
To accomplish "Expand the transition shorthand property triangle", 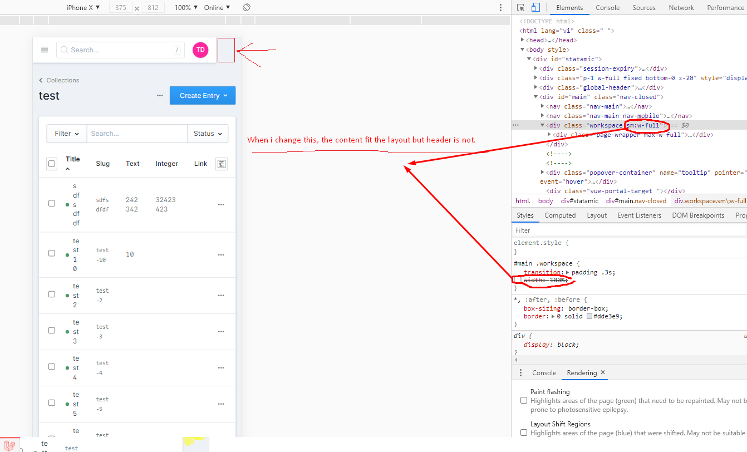I will (x=568, y=272).
